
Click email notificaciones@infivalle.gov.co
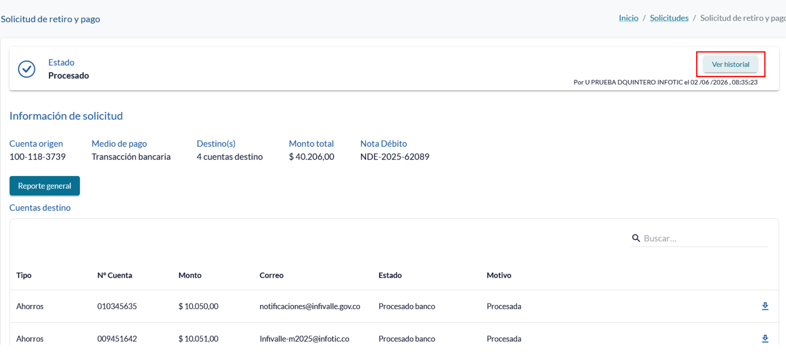coord(310,306)
